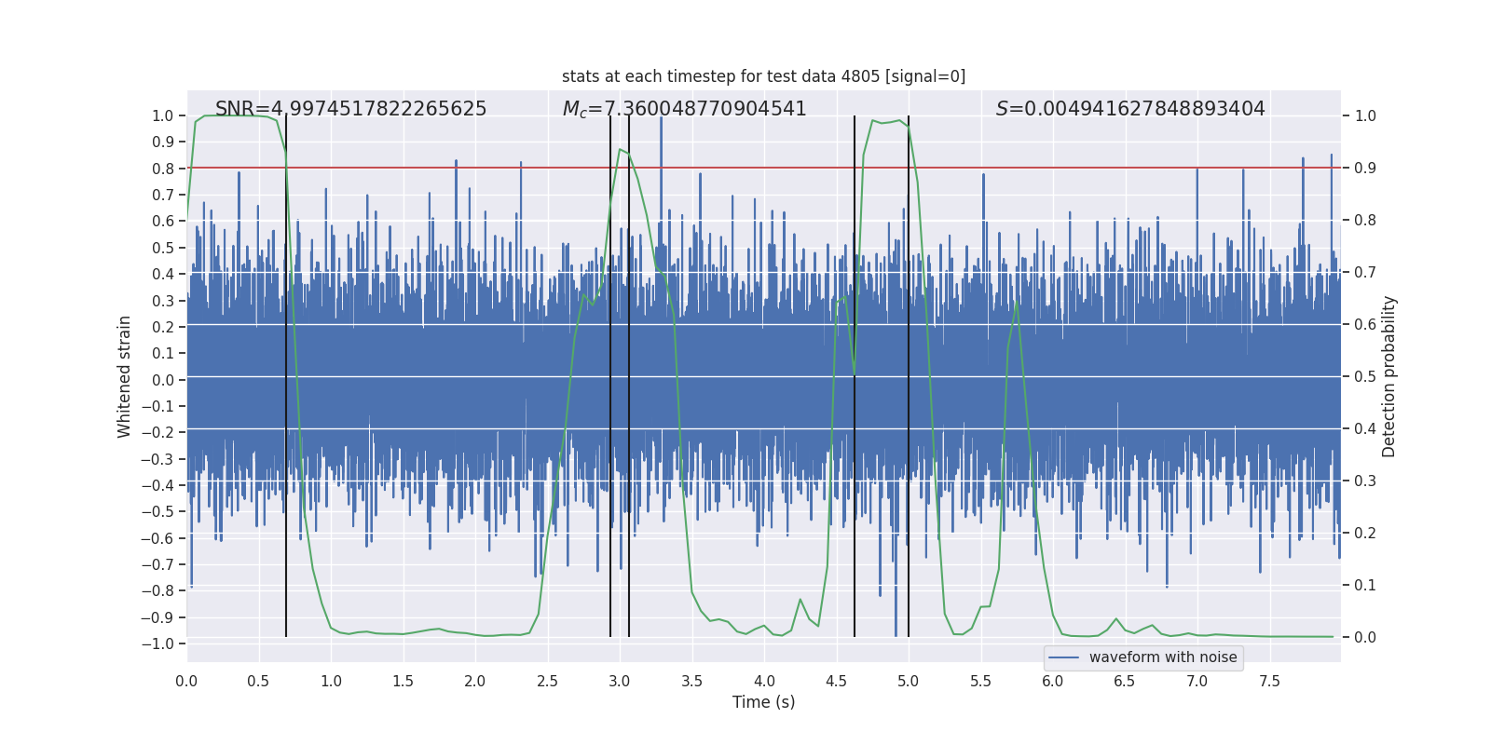This screenshot has width=1491, height=745.
Task: Select the 0.5 tick on the time axis
Action: 258,681
